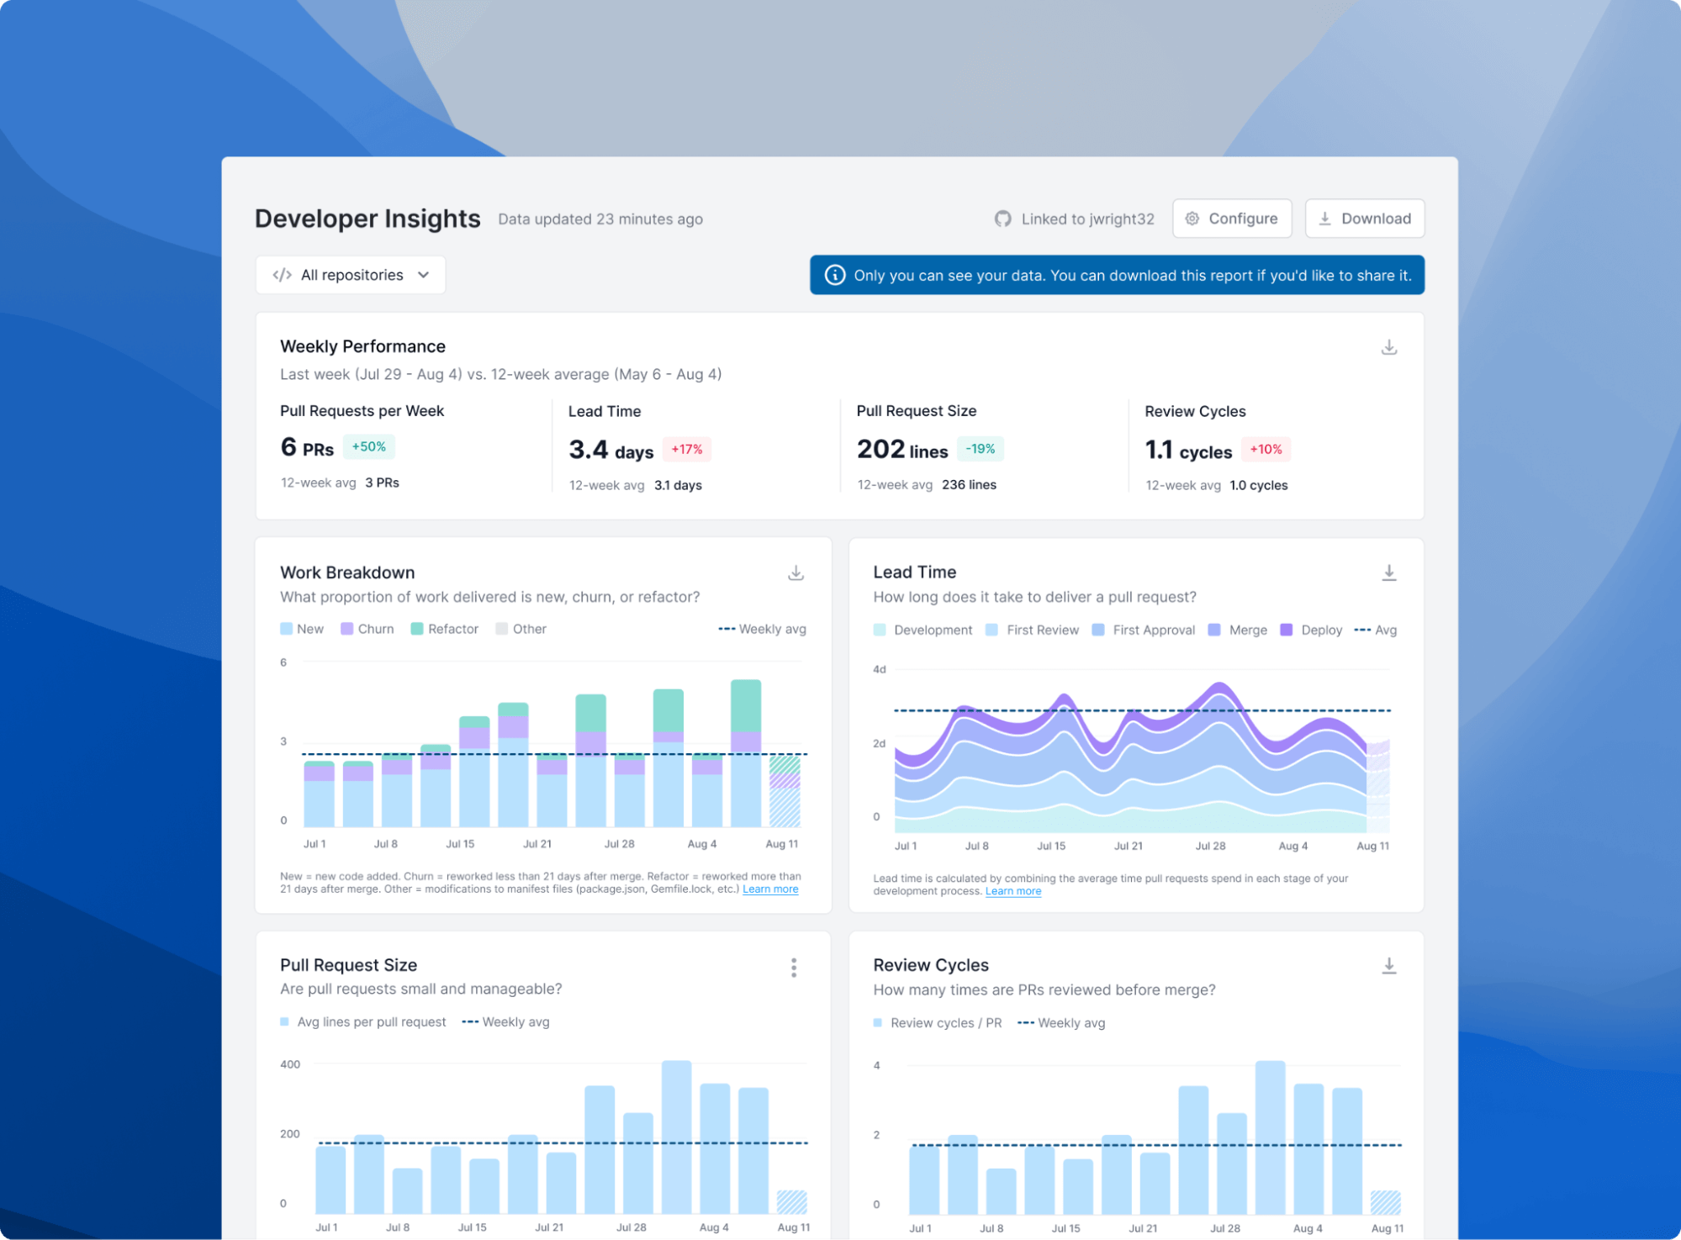Open the Configure settings gear icon
This screenshot has width=1681, height=1240.
pyautogui.click(x=1192, y=218)
